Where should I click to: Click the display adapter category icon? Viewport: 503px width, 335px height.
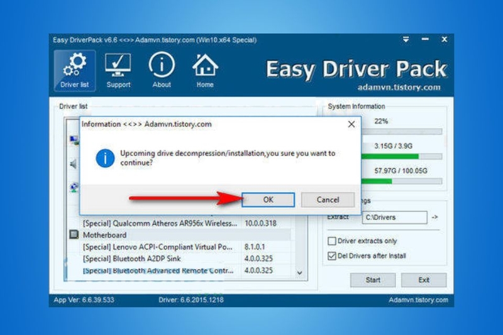pyautogui.click(x=74, y=140)
